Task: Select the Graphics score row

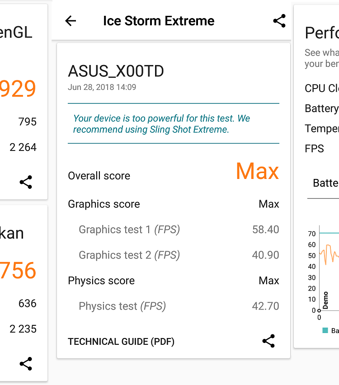Action: [173, 204]
